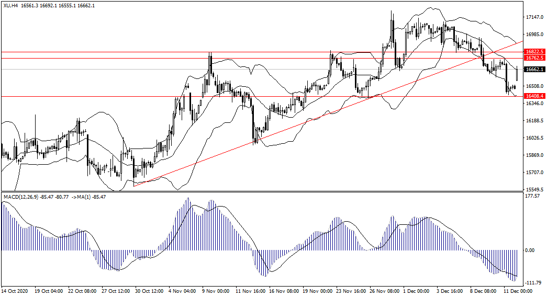The width and height of the screenshot is (547, 297).
Task: Select the red 16408.4 support level label
Action: coord(534,96)
